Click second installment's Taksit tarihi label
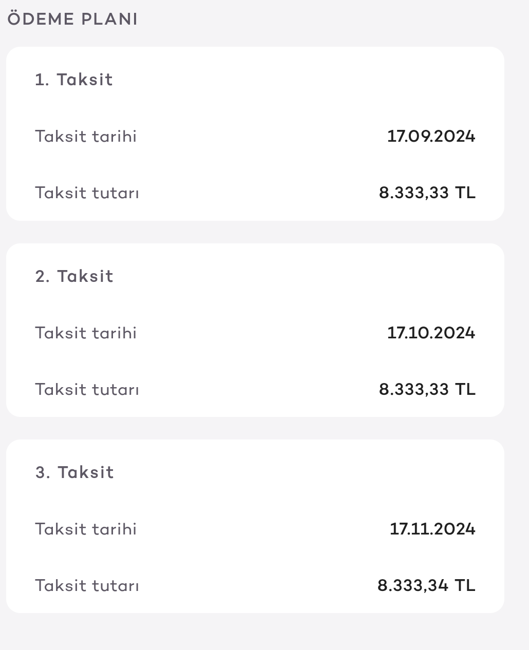The width and height of the screenshot is (529, 650). click(x=86, y=333)
